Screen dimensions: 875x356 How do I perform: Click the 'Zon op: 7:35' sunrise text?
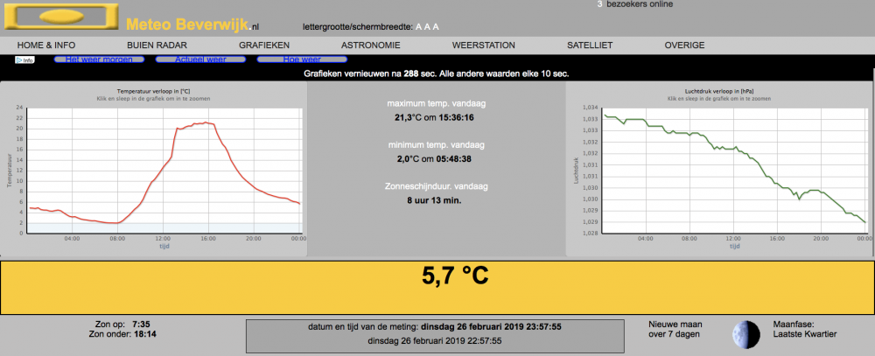[122, 325]
